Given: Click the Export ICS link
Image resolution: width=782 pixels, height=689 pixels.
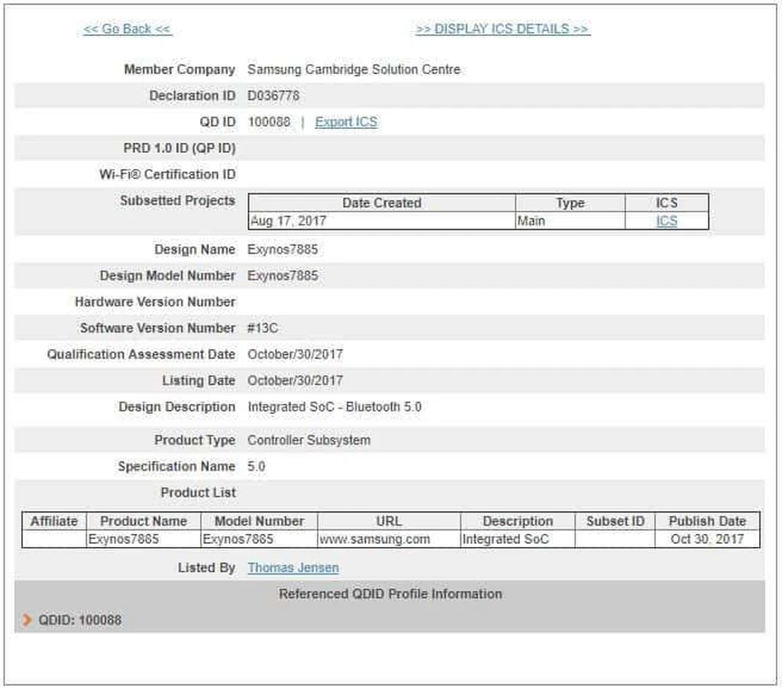Looking at the screenshot, I should 346,121.
